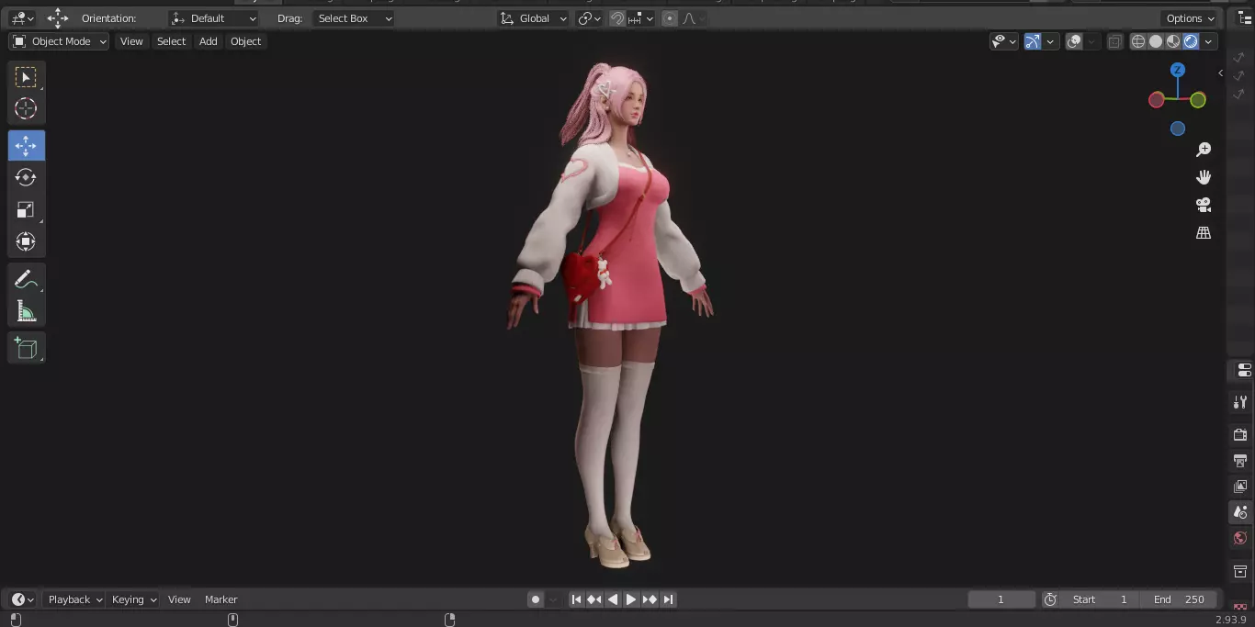Click the green Y axis gizmo handle
The width and height of the screenshot is (1255, 627).
click(1198, 100)
